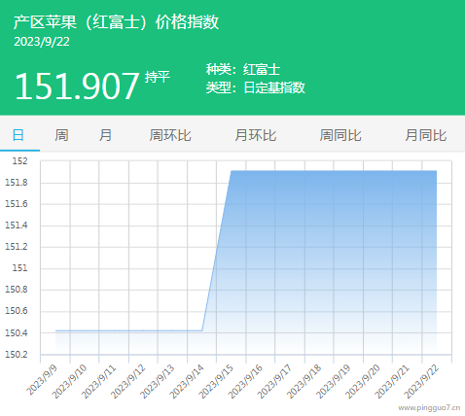Click the 2023/9/9 x-axis label
This screenshot has height=416, width=465.
click(x=42, y=380)
